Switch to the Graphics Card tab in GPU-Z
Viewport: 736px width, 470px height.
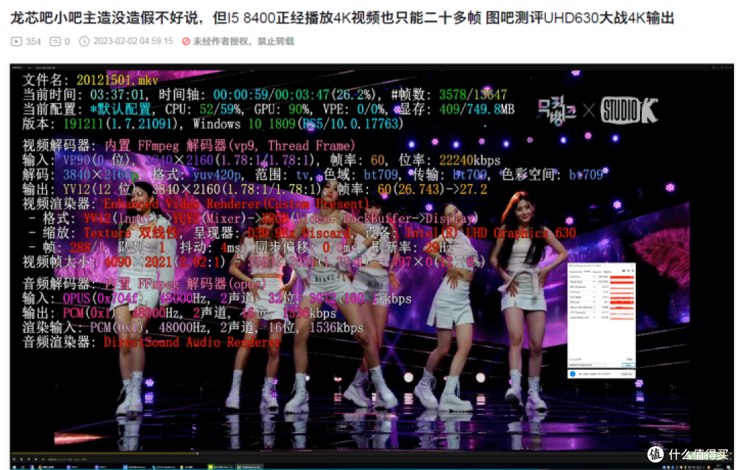pyautogui.click(x=576, y=272)
